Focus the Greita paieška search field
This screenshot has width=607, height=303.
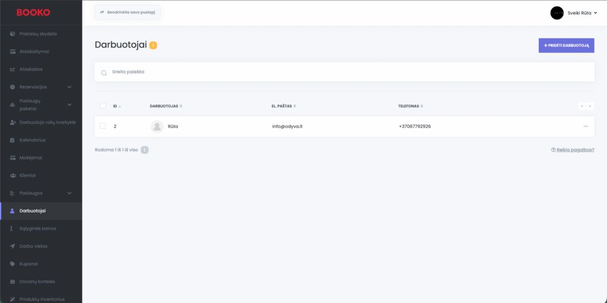(350, 72)
